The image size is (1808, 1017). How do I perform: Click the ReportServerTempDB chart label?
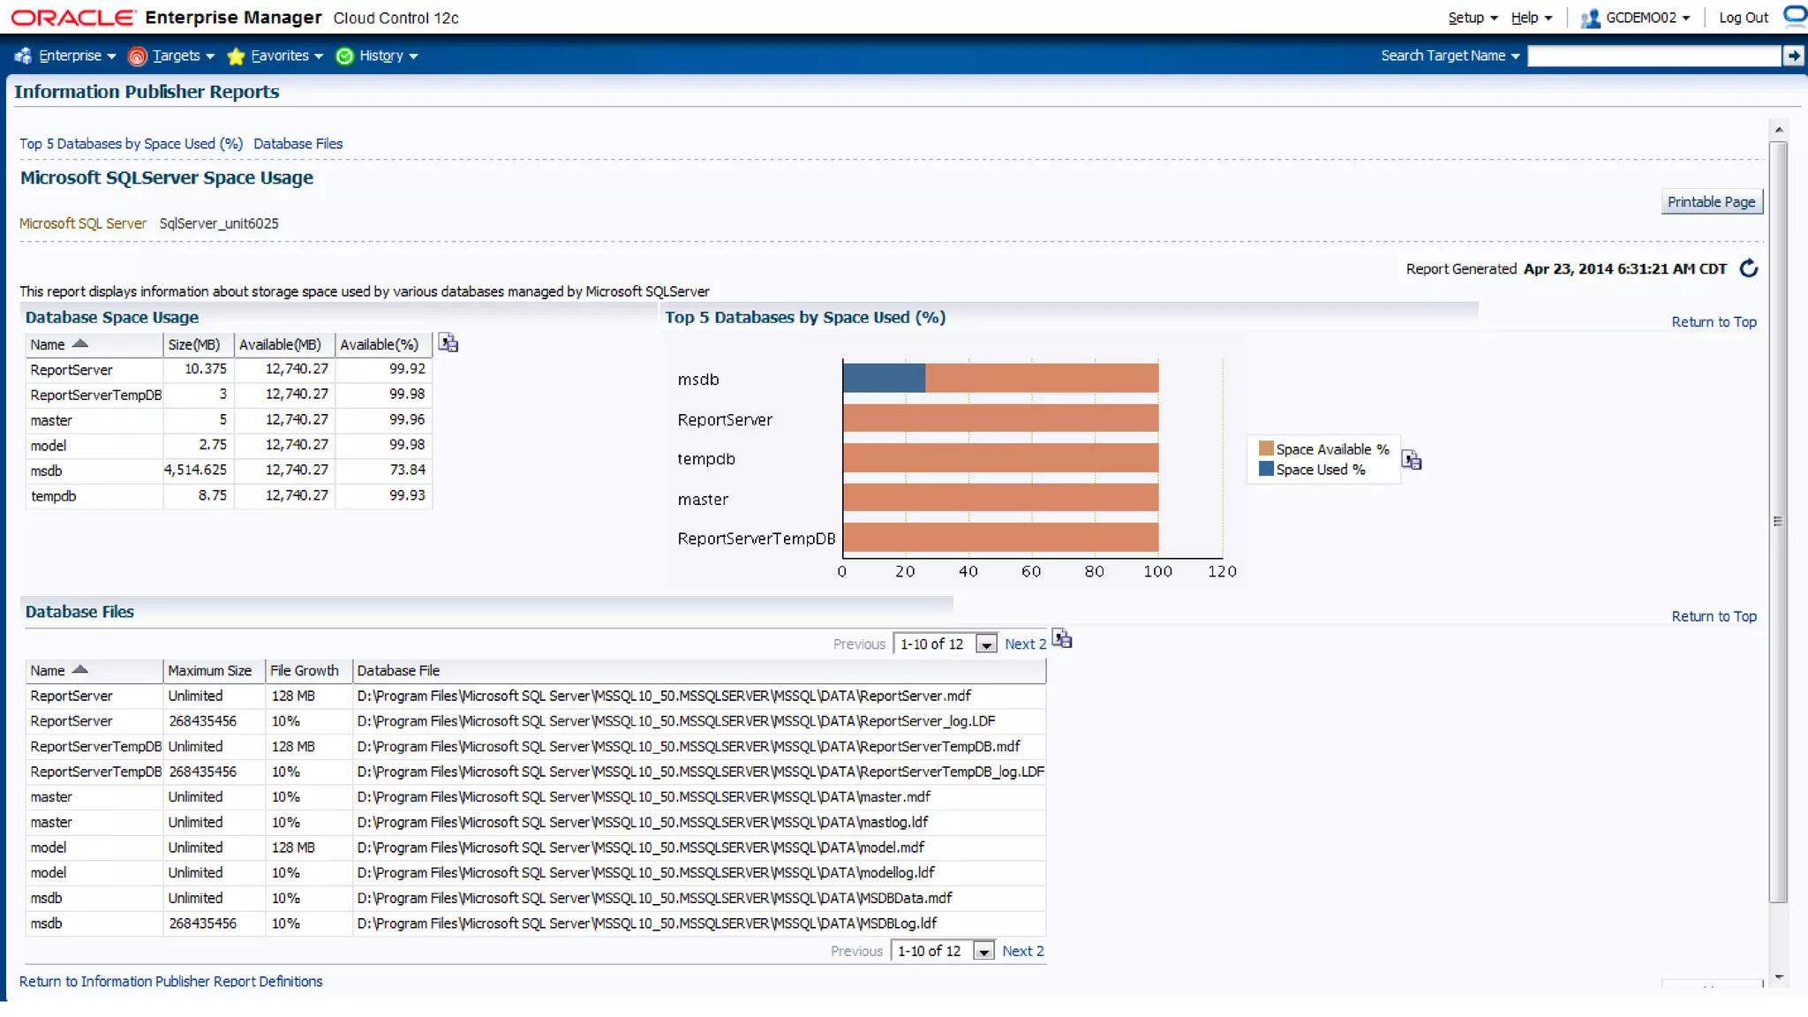point(757,539)
